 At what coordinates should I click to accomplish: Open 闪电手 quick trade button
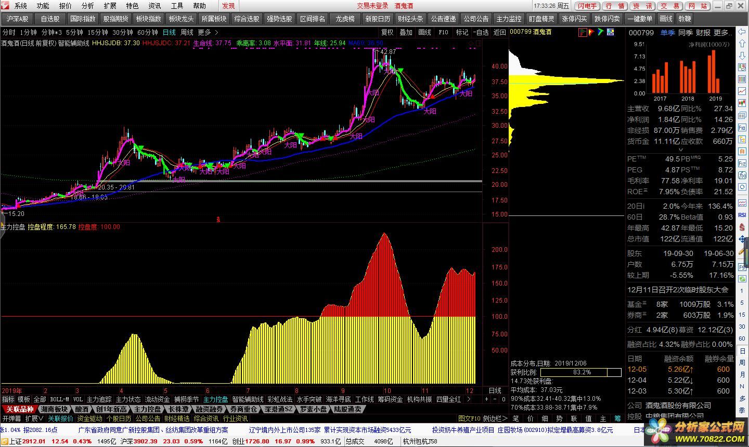[x=587, y=6]
